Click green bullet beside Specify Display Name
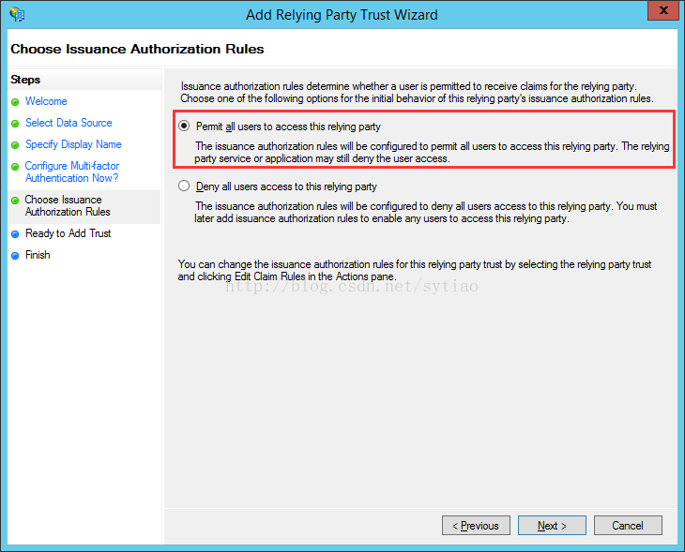 click(x=15, y=145)
